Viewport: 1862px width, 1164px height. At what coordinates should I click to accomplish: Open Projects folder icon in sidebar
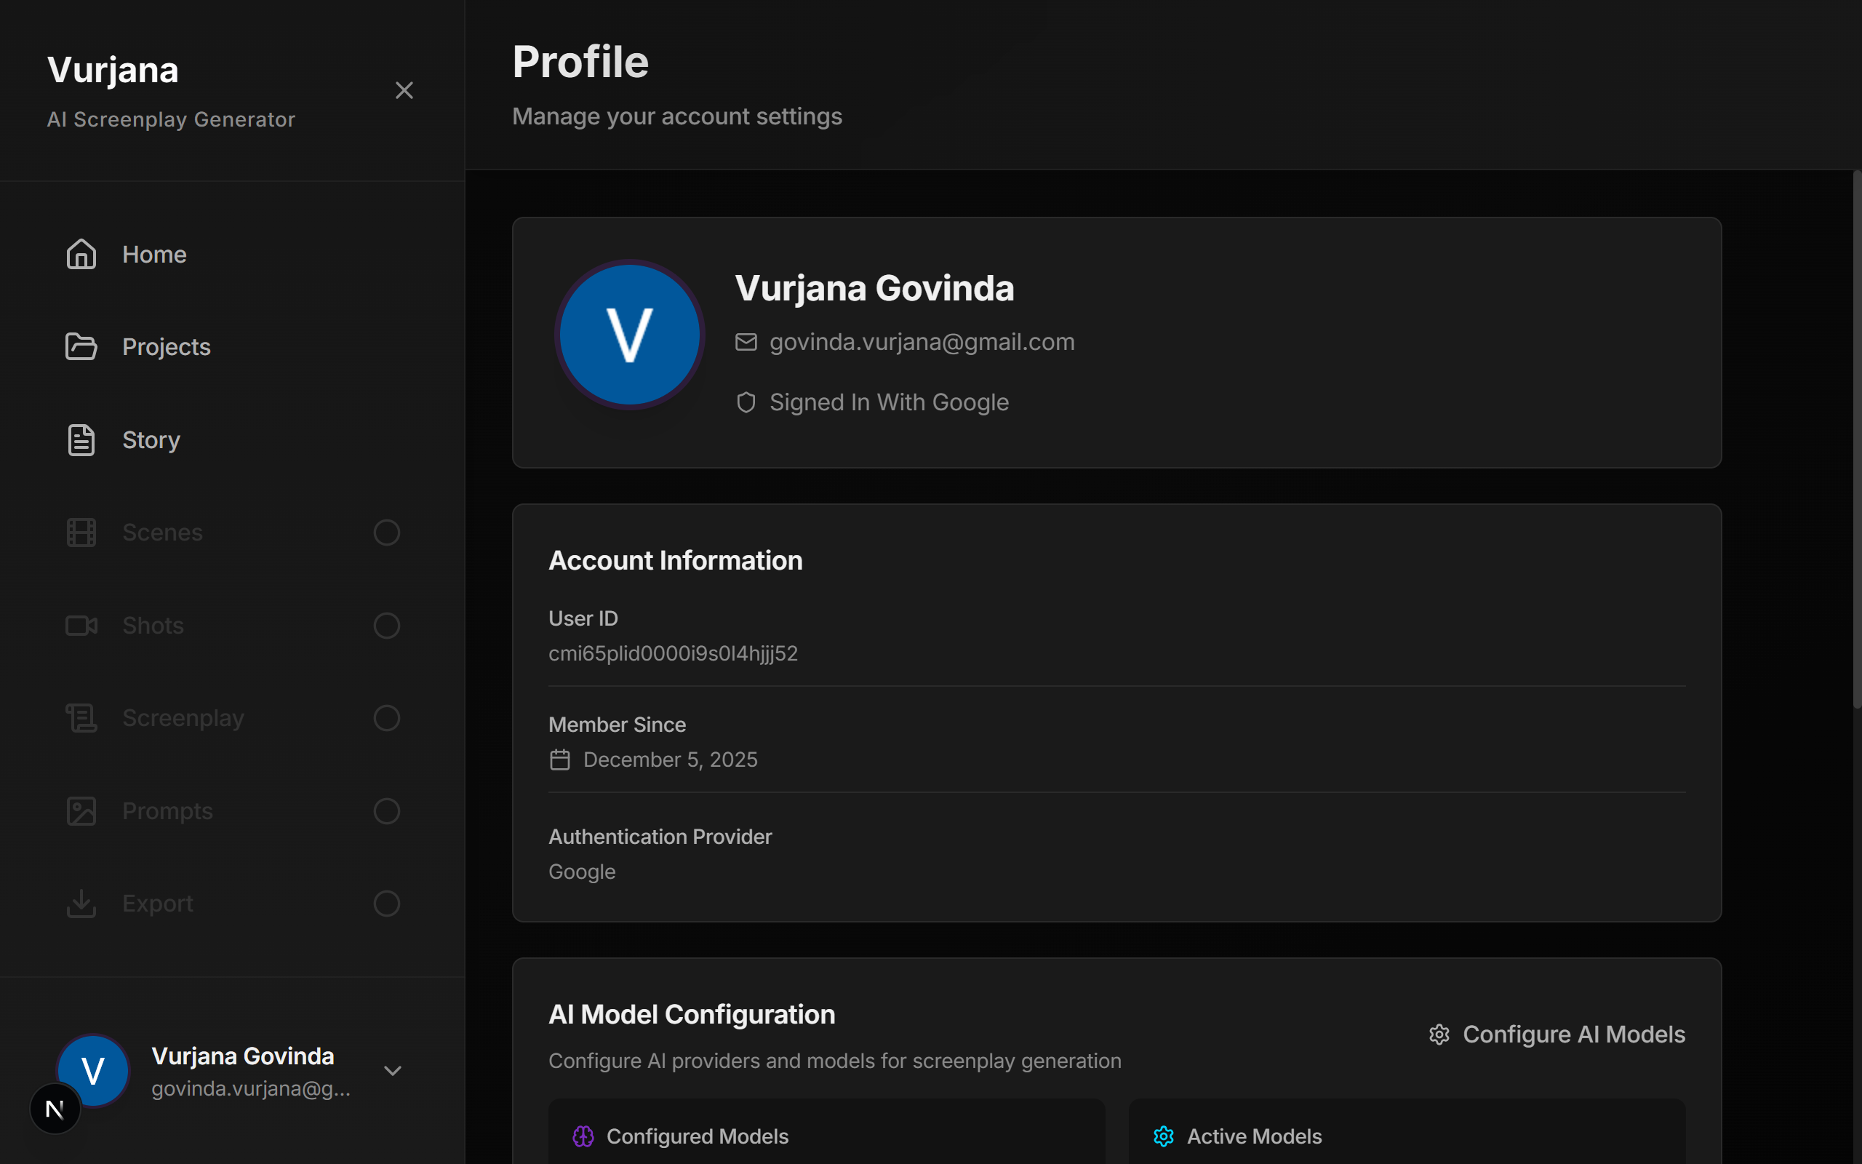pyautogui.click(x=81, y=346)
